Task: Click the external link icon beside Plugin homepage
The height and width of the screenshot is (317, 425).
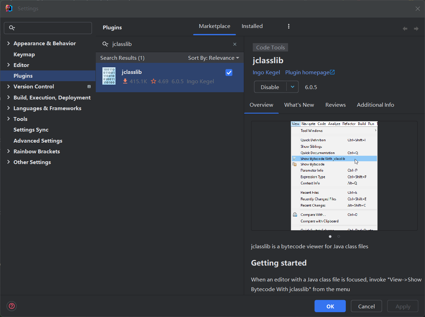Action: (332, 72)
